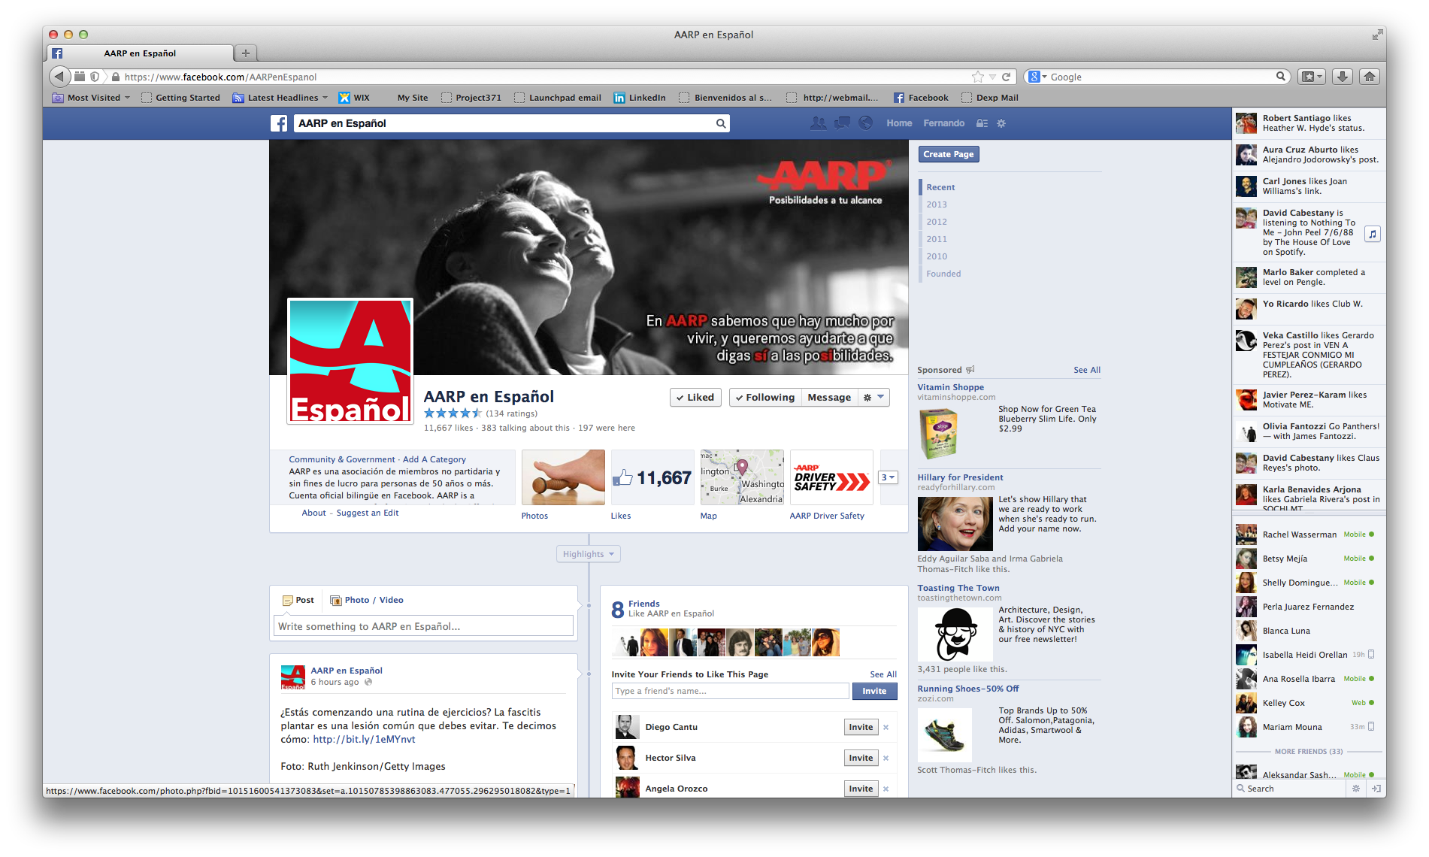Hide the chat sidebar icon
This screenshot has height=857, width=1429.
(1376, 789)
